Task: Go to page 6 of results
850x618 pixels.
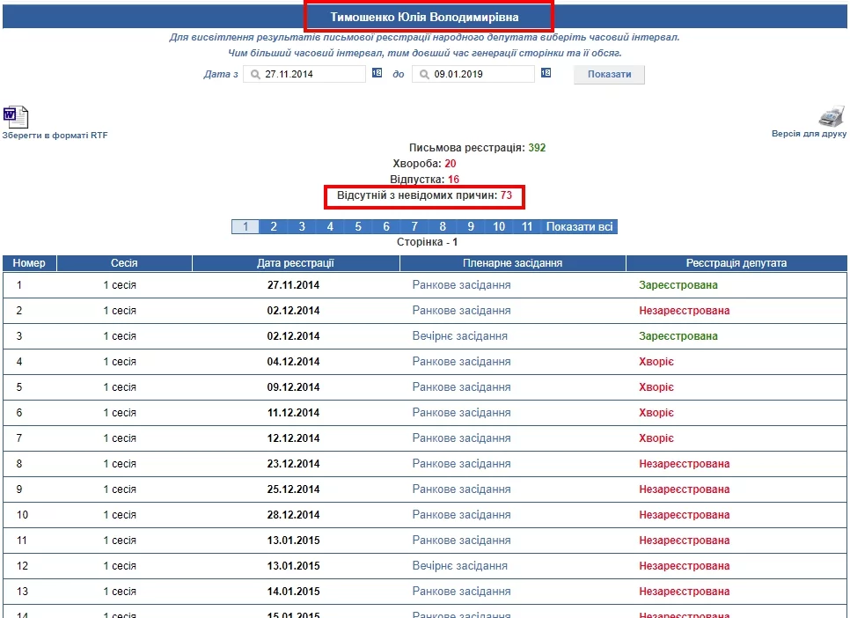Action: [386, 227]
